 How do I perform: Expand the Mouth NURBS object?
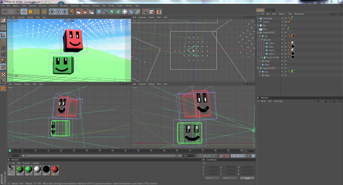coord(262,58)
